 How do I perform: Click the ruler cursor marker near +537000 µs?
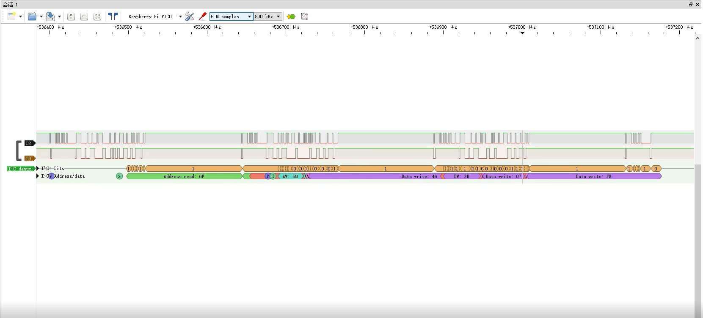(x=522, y=33)
